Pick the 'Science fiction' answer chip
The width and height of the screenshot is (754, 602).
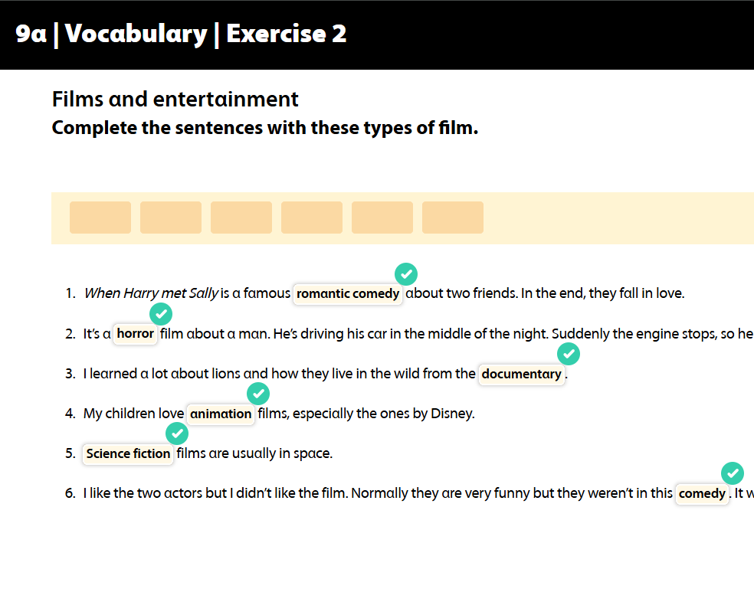point(128,453)
